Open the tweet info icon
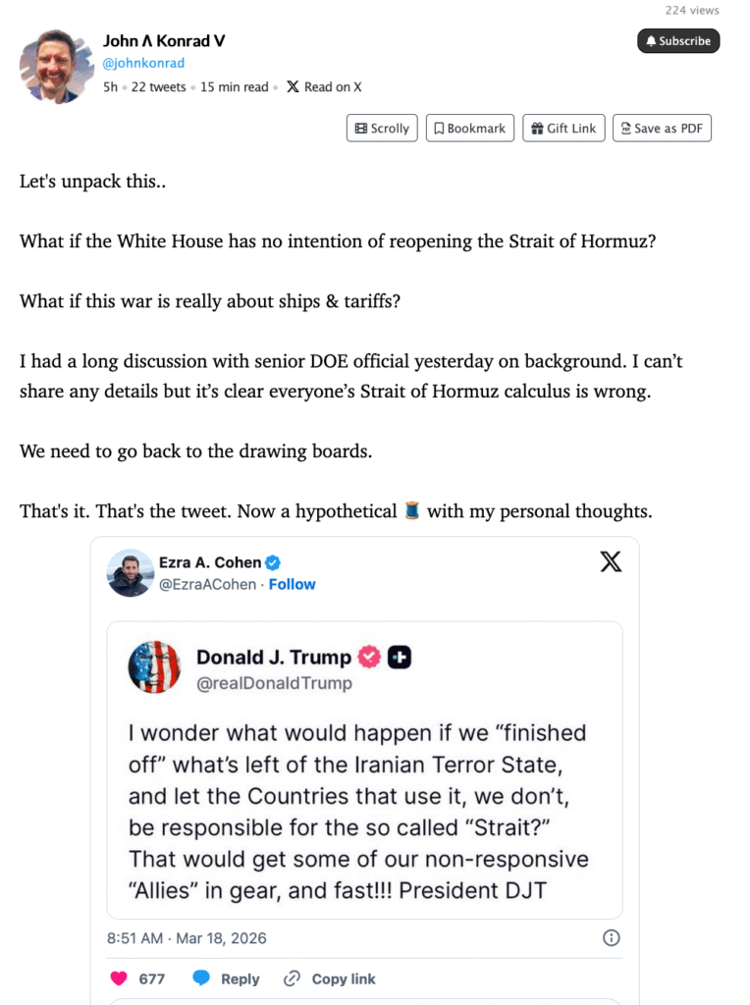Screen dimensions: 750x1005 click(611, 938)
